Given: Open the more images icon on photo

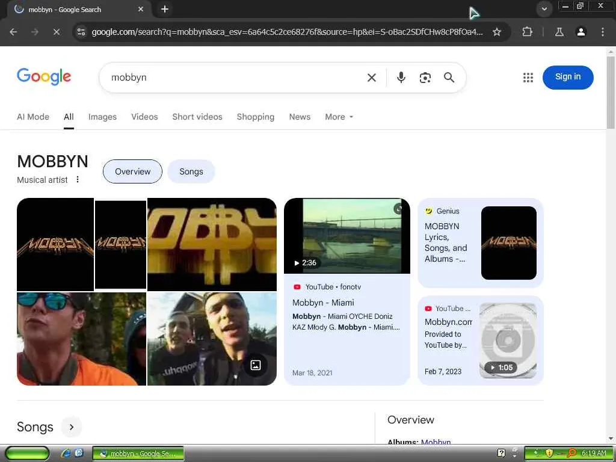Looking at the screenshot, I should pos(255,365).
